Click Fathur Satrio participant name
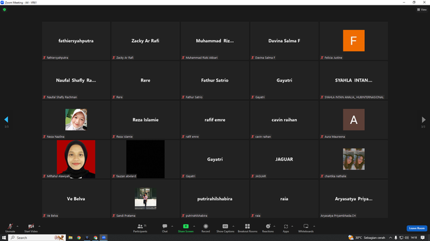 tap(215, 80)
